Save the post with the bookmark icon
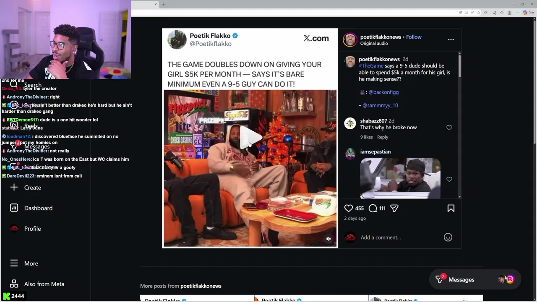This screenshot has height=302, width=537. click(x=451, y=208)
